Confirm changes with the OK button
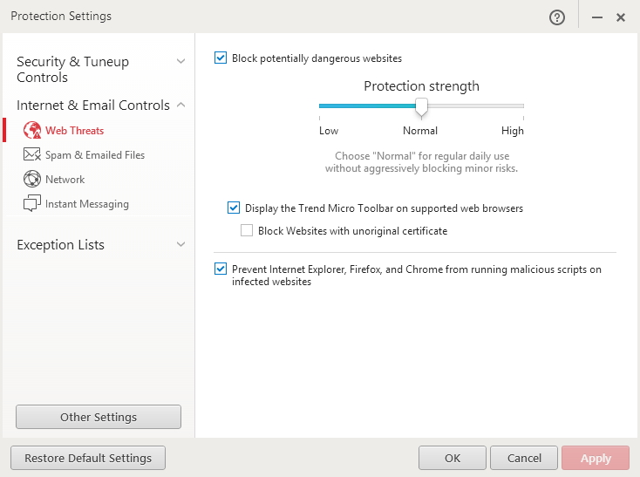Screen dimensions: 640x477 pyautogui.click(x=453, y=458)
